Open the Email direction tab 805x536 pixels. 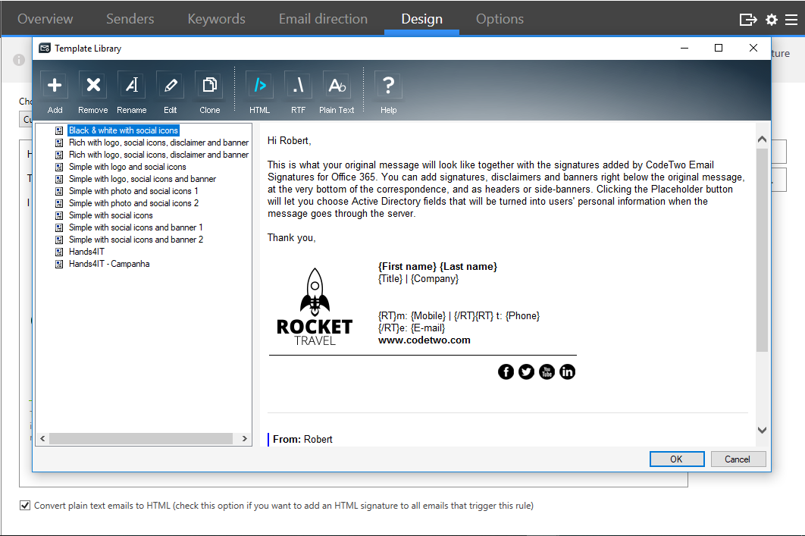click(323, 19)
